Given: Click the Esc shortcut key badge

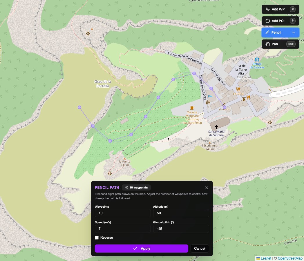Looking at the screenshot, I should pyautogui.click(x=291, y=44).
